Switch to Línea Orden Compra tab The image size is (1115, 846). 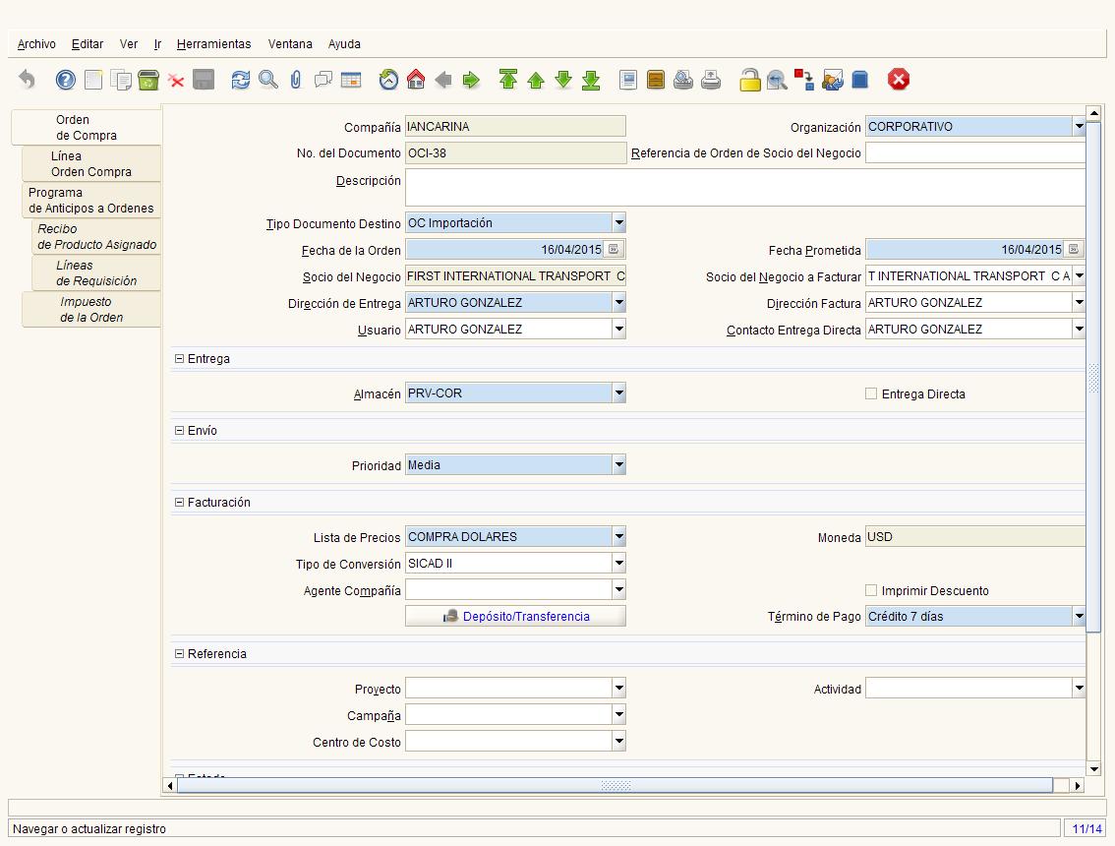pos(91,163)
